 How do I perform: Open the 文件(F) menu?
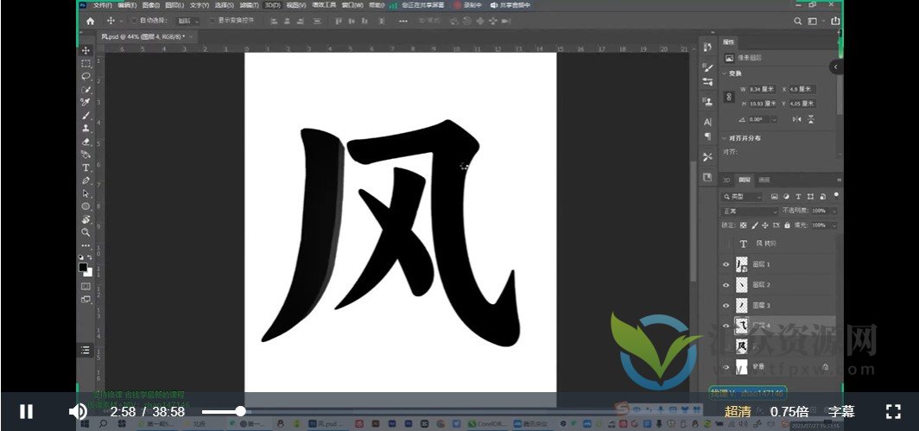click(103, 4)
